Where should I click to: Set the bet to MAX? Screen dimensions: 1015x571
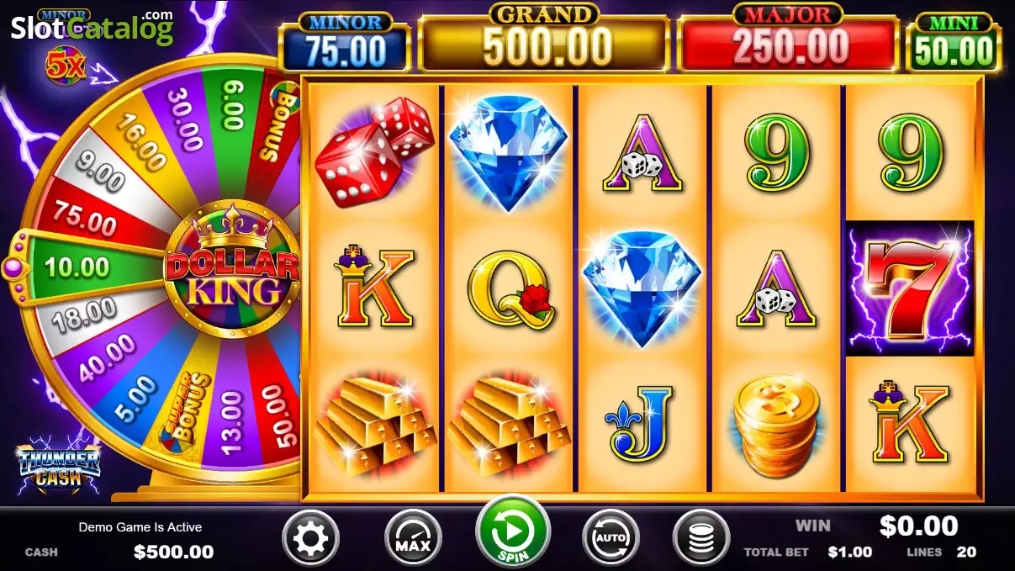413,537
